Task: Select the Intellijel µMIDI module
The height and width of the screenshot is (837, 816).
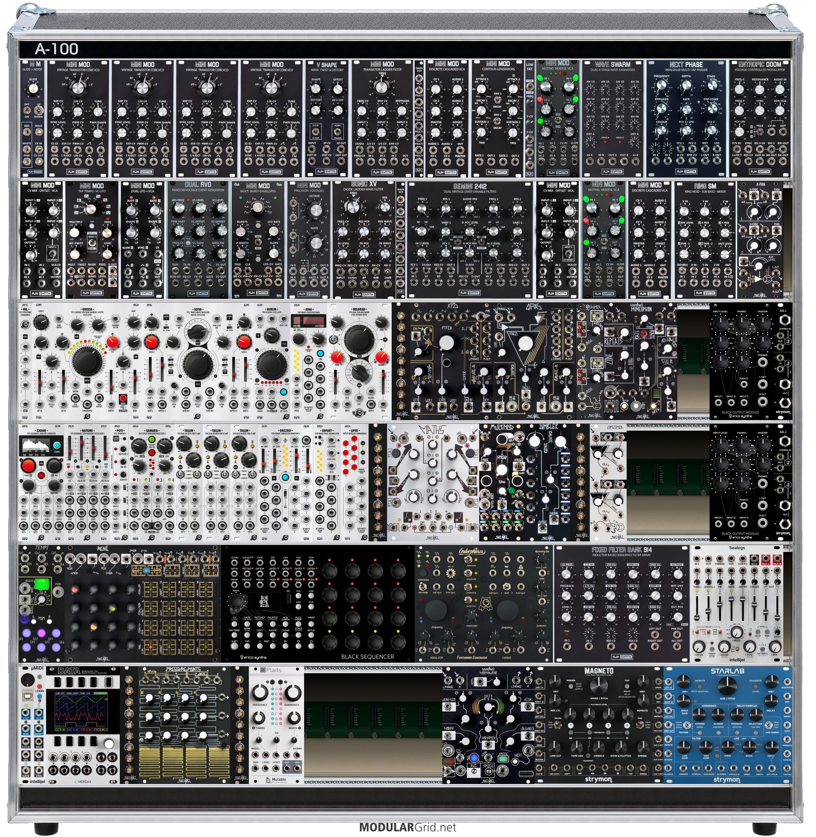Action: tap(33, 725)
